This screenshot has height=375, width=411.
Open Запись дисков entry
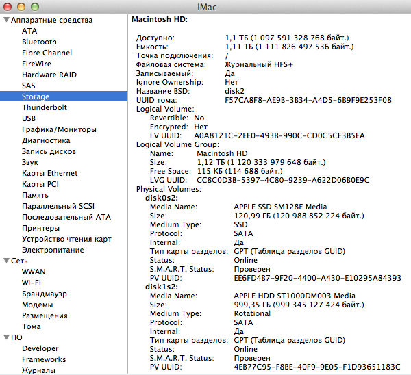click(x=49, y=152)
